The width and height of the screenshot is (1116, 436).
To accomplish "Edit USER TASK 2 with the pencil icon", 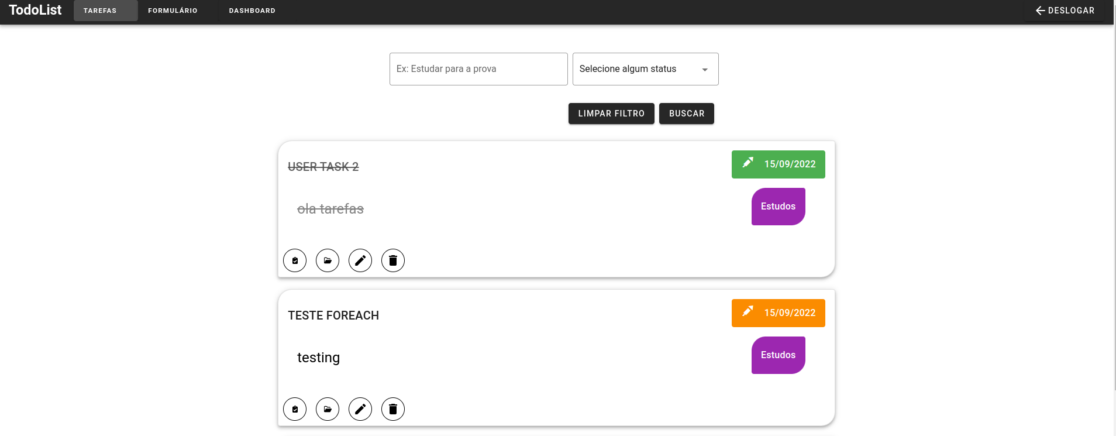I will [x=360, y=260].
